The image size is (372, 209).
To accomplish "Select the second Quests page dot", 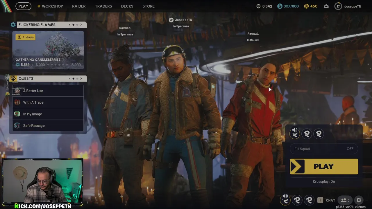I will tap(77, 78).
